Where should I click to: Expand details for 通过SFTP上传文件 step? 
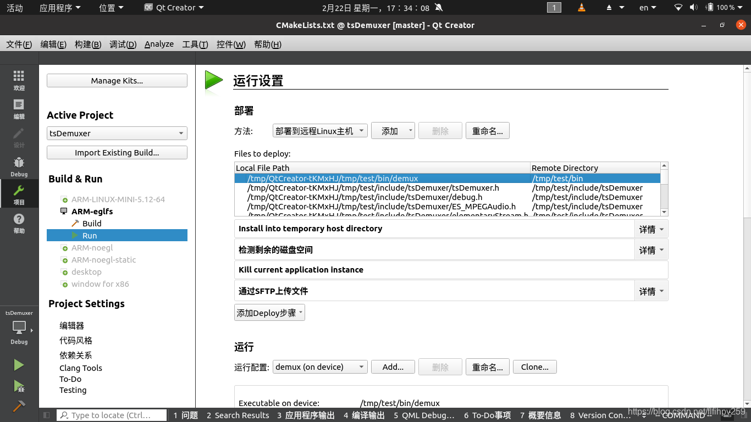(651, 291)
